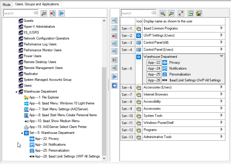Image resolution: width=231 pixels, height=164 pixels.
Task: Click the App---24 button beside Notifications
Action: 154,68
